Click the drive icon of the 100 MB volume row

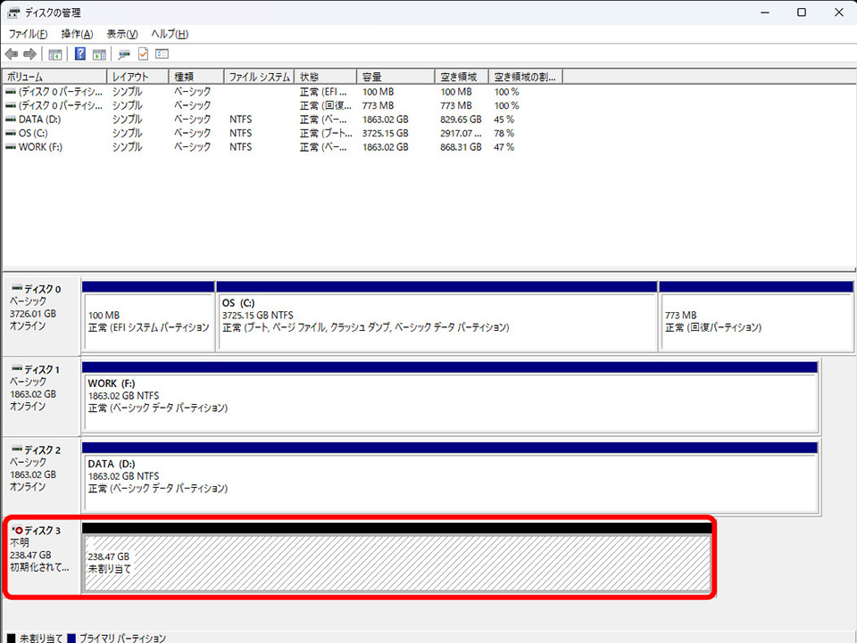tap(11, 92)
